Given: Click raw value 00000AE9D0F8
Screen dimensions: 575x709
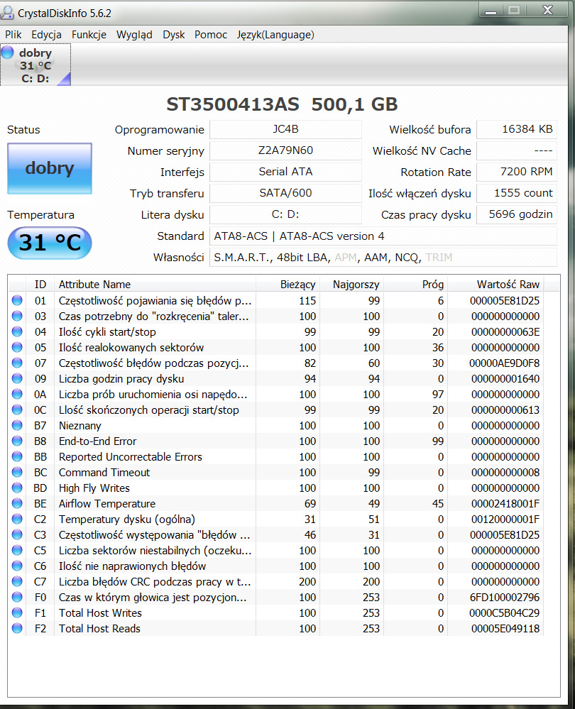Looking at the screenshot, I should pyautogui.click(x=505, y=363).
